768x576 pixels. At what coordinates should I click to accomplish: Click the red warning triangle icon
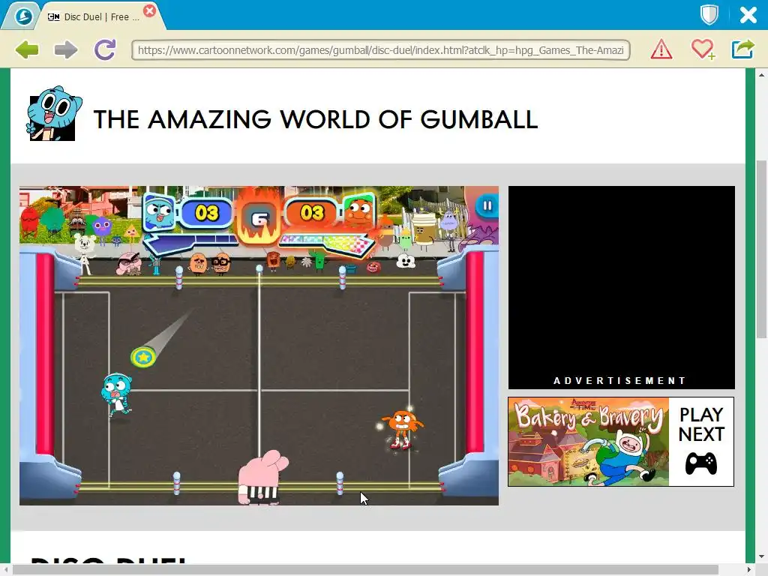click(661, 49)
